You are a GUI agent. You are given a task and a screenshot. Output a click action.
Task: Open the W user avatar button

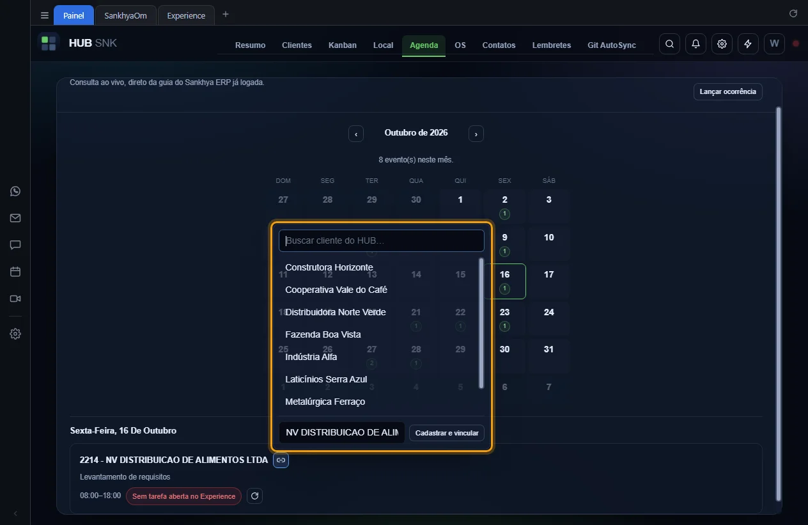click(774, 43)
